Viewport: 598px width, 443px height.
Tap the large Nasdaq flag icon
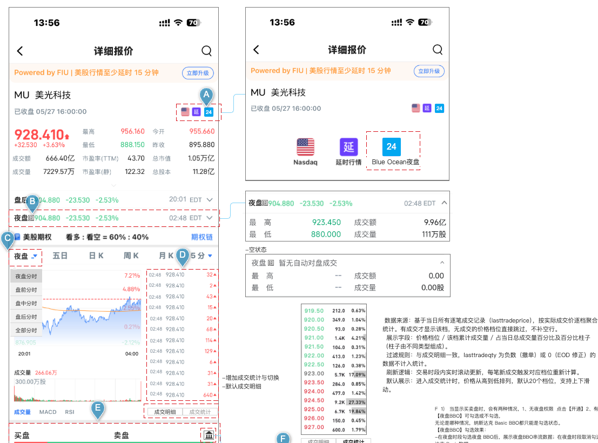306,147
